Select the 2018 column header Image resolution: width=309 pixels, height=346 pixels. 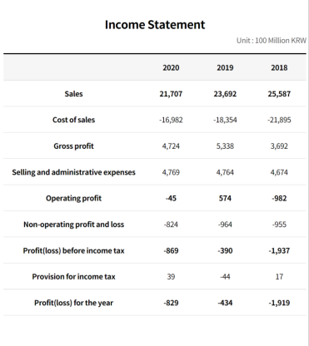279,67
